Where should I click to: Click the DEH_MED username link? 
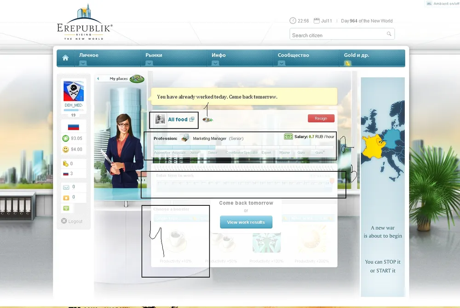point(73,105)
